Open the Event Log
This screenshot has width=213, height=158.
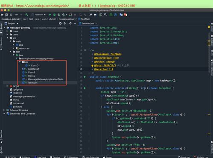[184, 157]
